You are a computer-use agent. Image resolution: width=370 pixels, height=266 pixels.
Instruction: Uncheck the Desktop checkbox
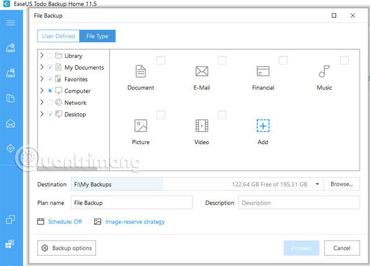50,114
